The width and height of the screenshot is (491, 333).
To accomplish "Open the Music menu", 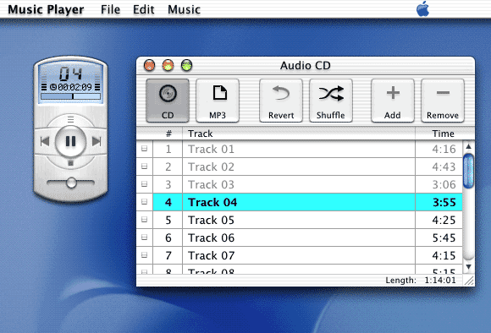I will point(185,9).
